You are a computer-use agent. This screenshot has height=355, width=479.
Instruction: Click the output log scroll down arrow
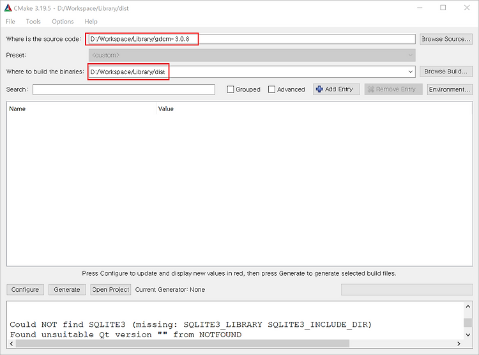(x=468, y=335)
